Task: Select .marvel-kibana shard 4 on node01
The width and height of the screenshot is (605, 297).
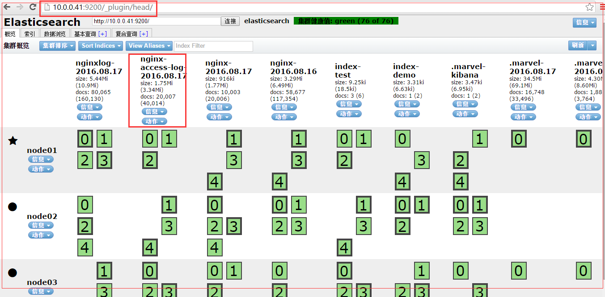Action: 461,181
